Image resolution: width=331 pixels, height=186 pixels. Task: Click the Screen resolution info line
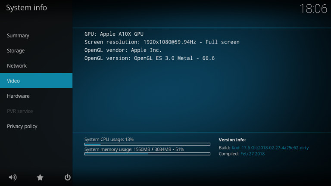[x=162, y=42]
